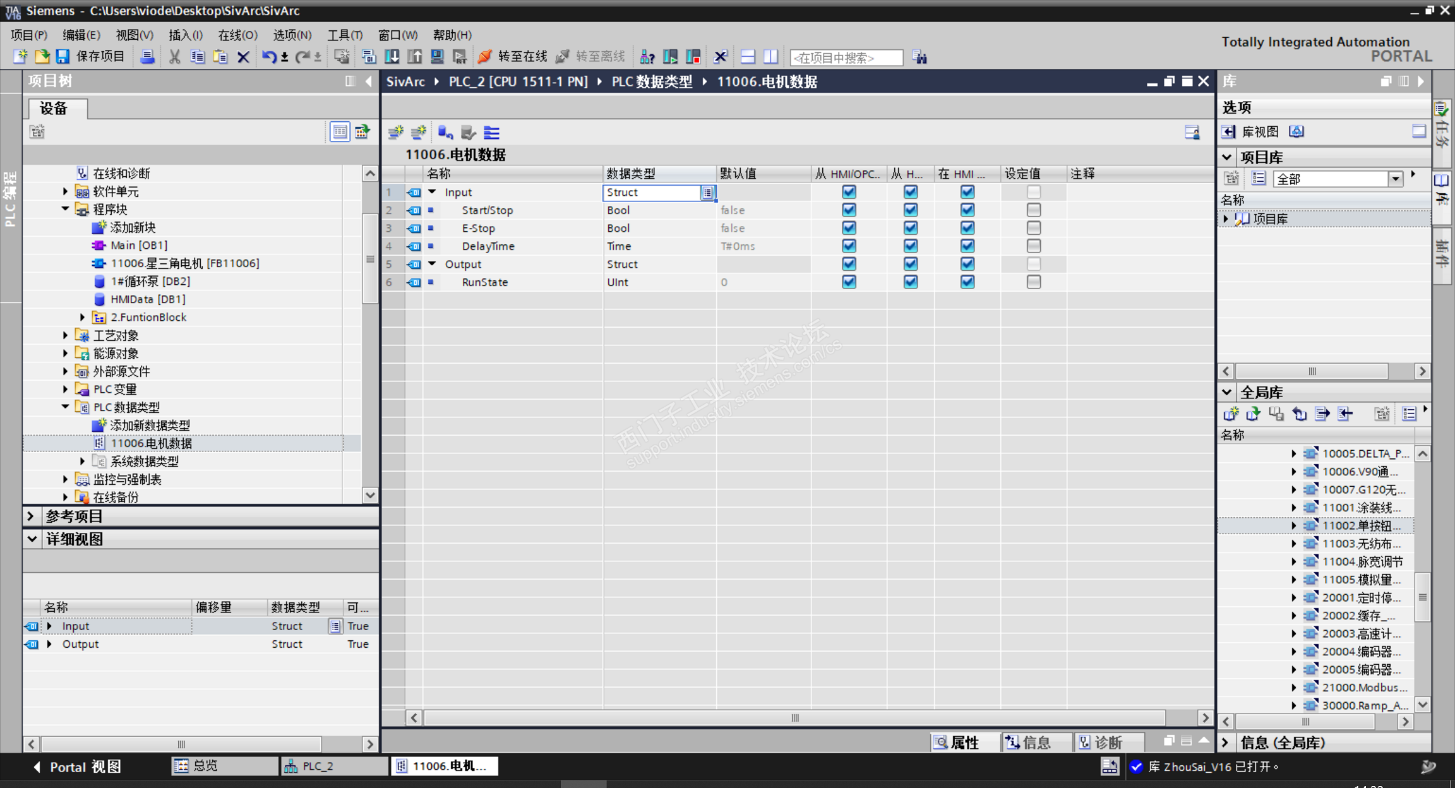
Task: Click the editor horizontal scrollbar thumb
Action: pos(794,718)
